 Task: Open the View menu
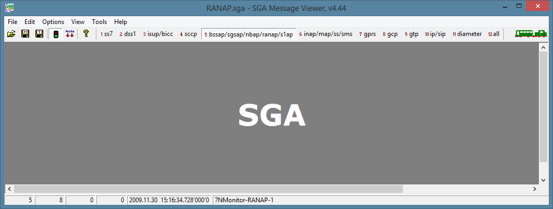point(78,22)
